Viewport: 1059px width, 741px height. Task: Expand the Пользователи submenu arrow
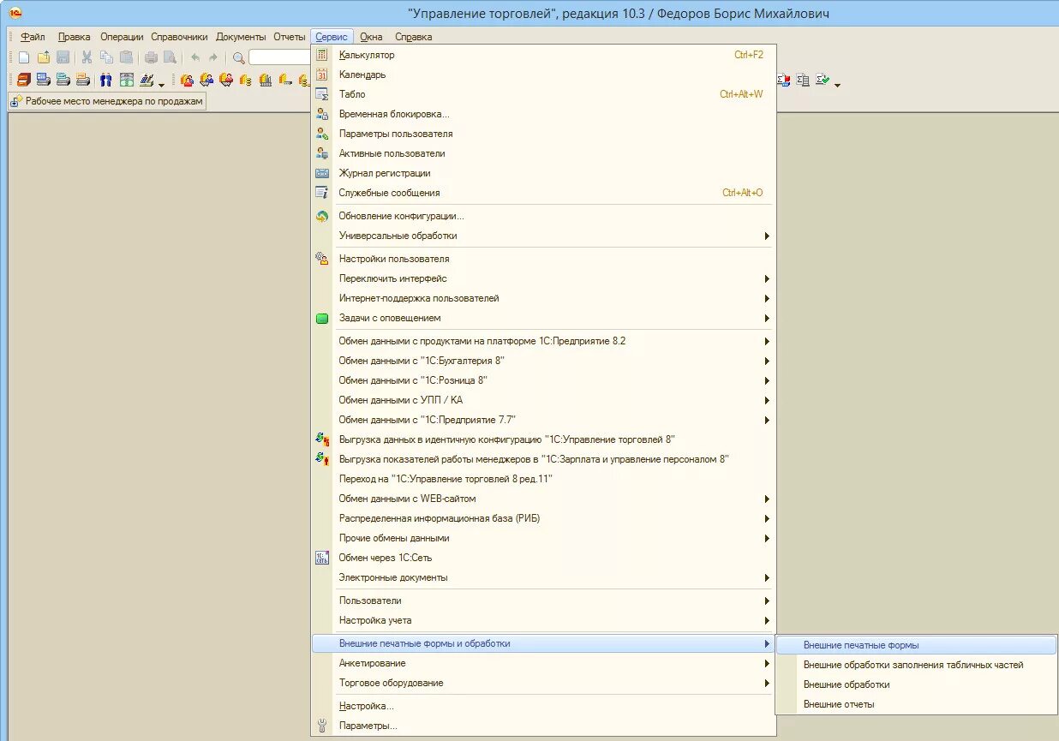[767, 601]
